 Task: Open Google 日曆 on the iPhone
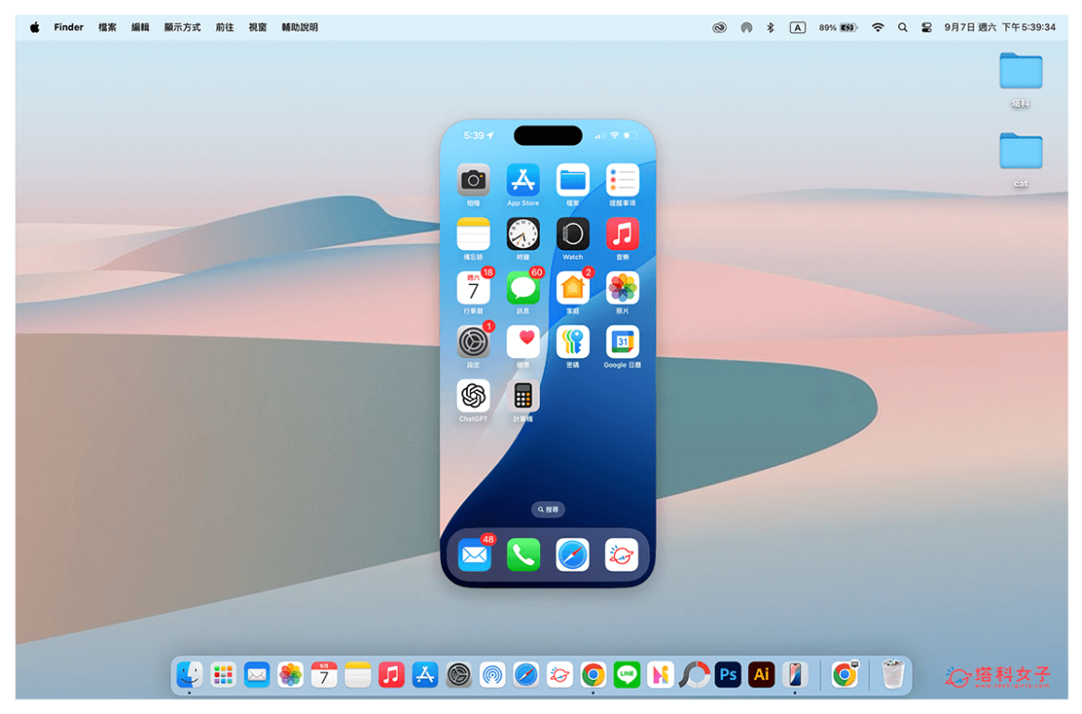(622, 343)
